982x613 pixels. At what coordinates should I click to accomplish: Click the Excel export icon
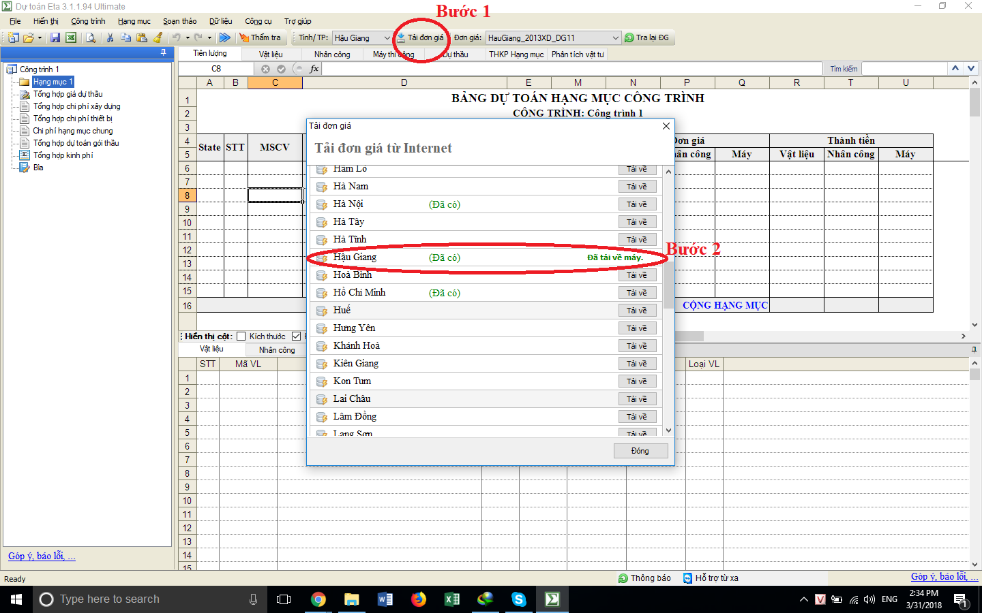tap(70, 38)
